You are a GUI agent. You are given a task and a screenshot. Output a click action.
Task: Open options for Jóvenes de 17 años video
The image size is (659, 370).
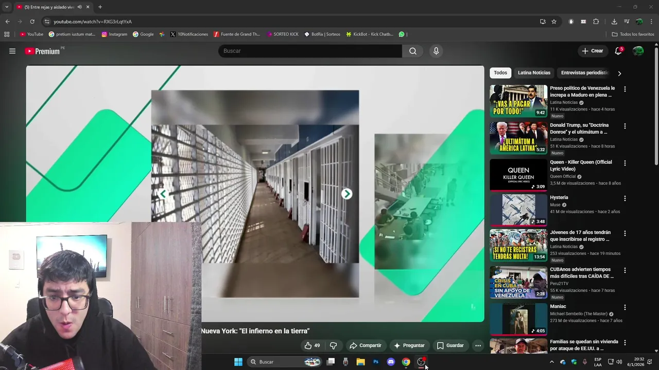[625, 233]
